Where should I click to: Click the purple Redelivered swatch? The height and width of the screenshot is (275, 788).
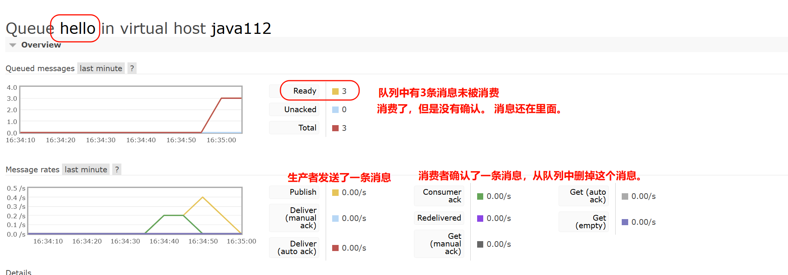coord(480,218)
